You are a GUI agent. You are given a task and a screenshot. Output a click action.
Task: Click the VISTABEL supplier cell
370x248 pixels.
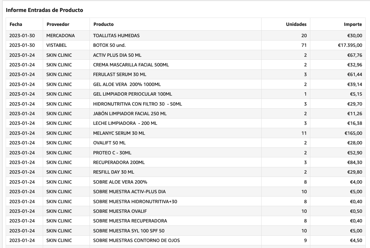tap(57, 45)
